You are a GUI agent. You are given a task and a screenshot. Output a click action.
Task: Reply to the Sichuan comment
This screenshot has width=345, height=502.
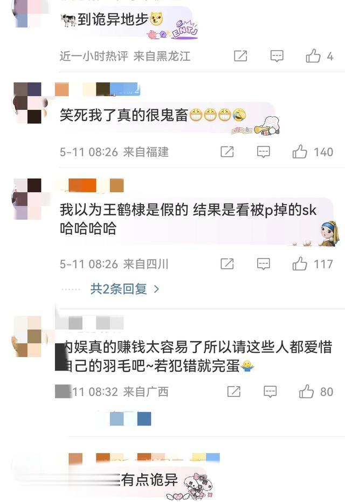[x=263, y=264]
